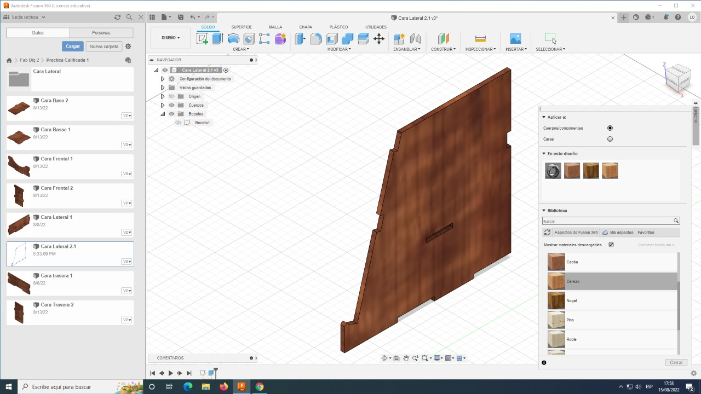
Task: Toggle visibility of Cara Lateral 2.1 v3
Action: (x=165, y=70)
